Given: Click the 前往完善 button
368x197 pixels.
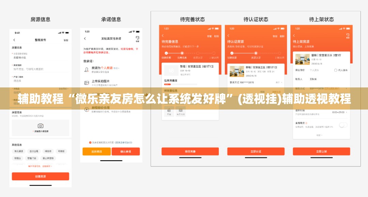Looking at the screenshot, I should pyautogui.click(x=190, y=151).
